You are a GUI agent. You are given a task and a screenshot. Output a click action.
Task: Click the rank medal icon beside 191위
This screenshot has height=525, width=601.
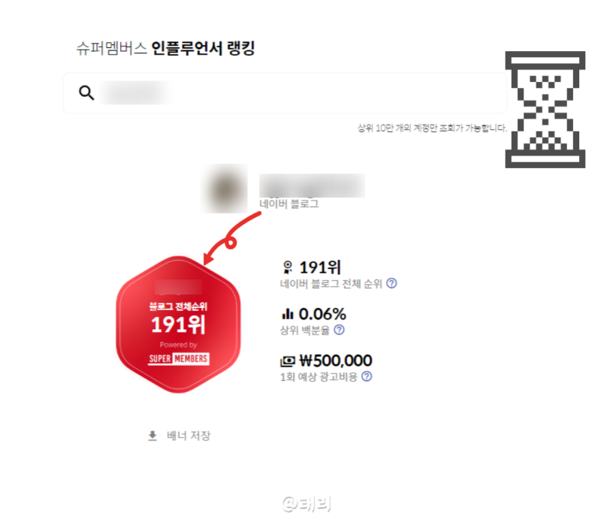[288, 267]
